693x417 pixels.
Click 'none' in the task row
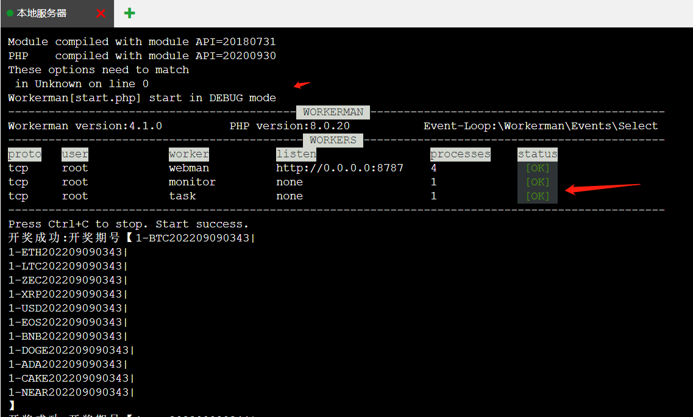[290, 196]
